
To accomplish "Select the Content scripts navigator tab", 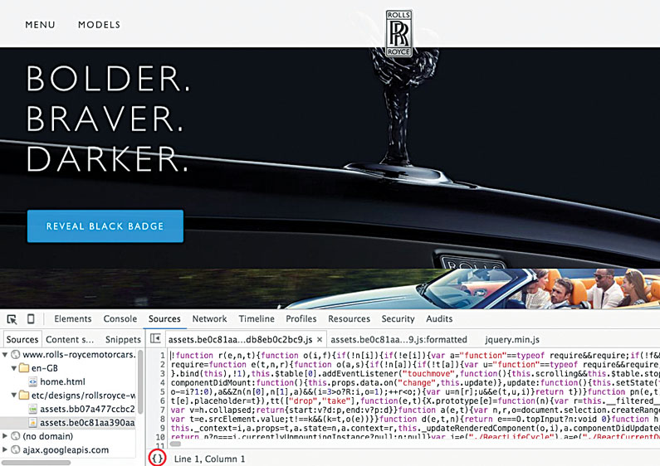I will pyautogui.click(x=70, y=339).
